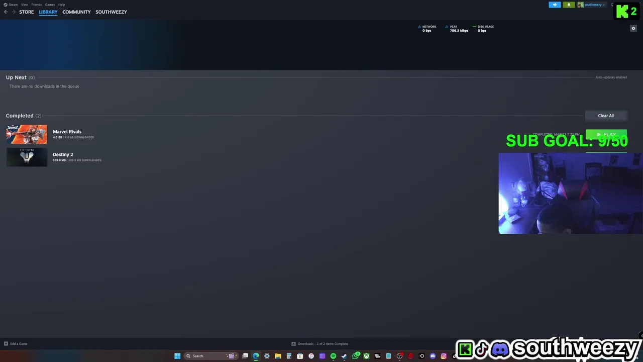Open WhatsApp from taskbar
This screenshot has width=643, height=362.
[x=356, y=356]
